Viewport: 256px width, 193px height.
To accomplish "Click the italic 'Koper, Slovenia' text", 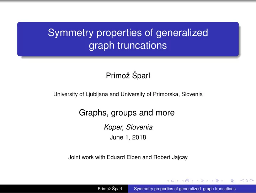I will click(x=128, y=127).
